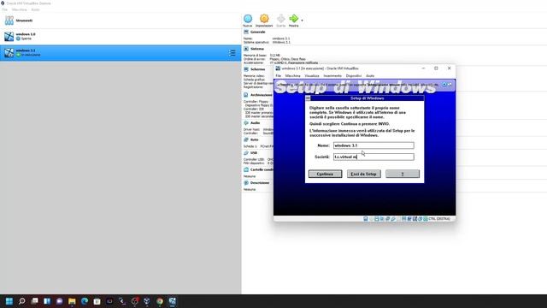This screenshot has height=308, width=547.
Task: Click the Audio section header icon
Action: (x=246, y=123)
